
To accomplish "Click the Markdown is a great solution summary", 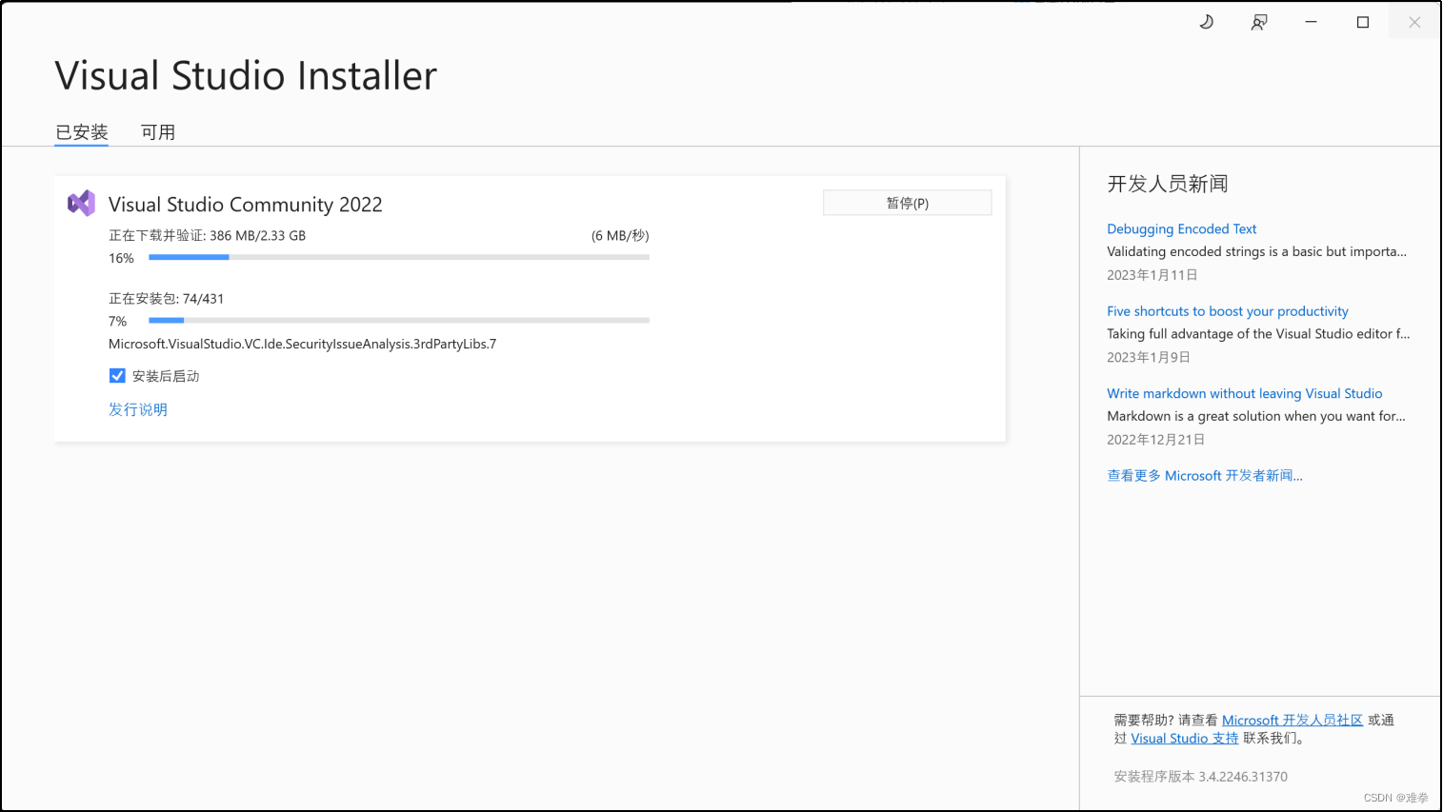I will point(1256,416).
